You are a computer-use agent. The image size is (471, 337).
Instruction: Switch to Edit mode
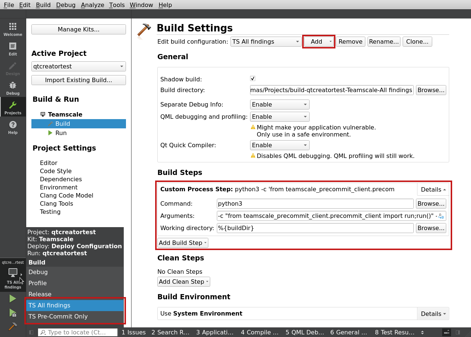click(13, 49)
